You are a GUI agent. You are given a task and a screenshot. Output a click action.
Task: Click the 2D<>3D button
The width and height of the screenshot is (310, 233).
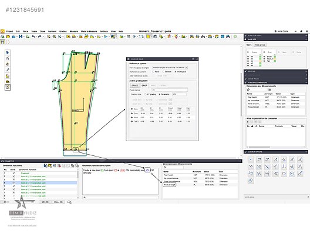[45, 202]
